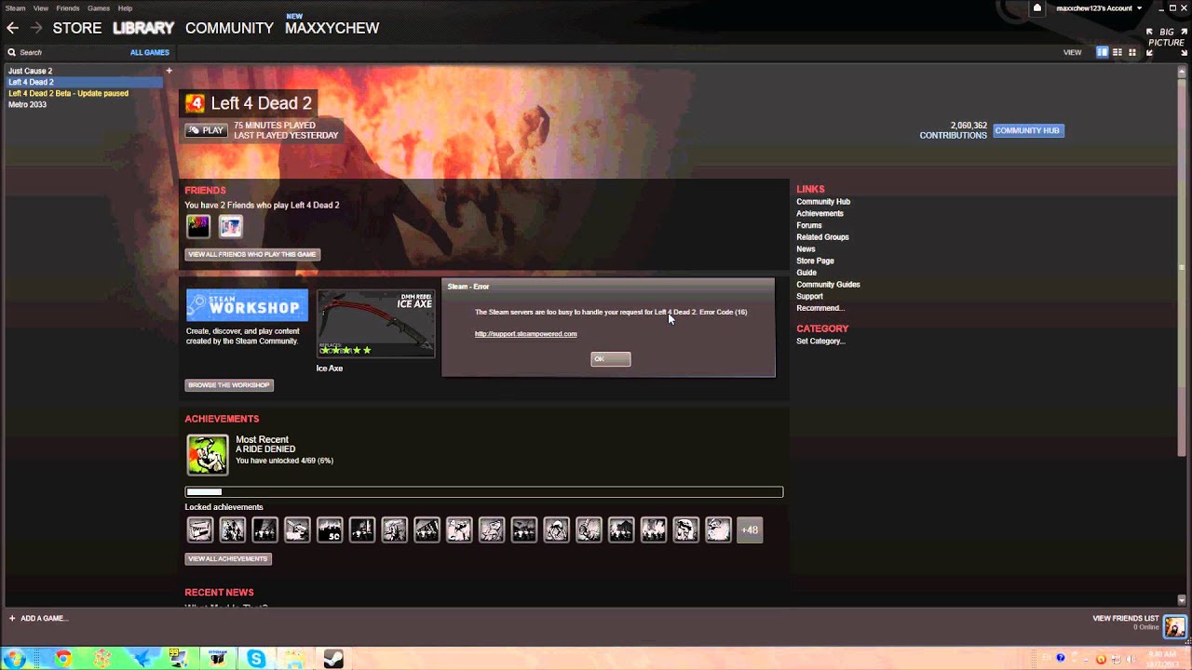Viewport: 1192px width, 670px height.
Task: Switch to grid view layout icon
Action: pyautogui.click(x=1132, y=52)
